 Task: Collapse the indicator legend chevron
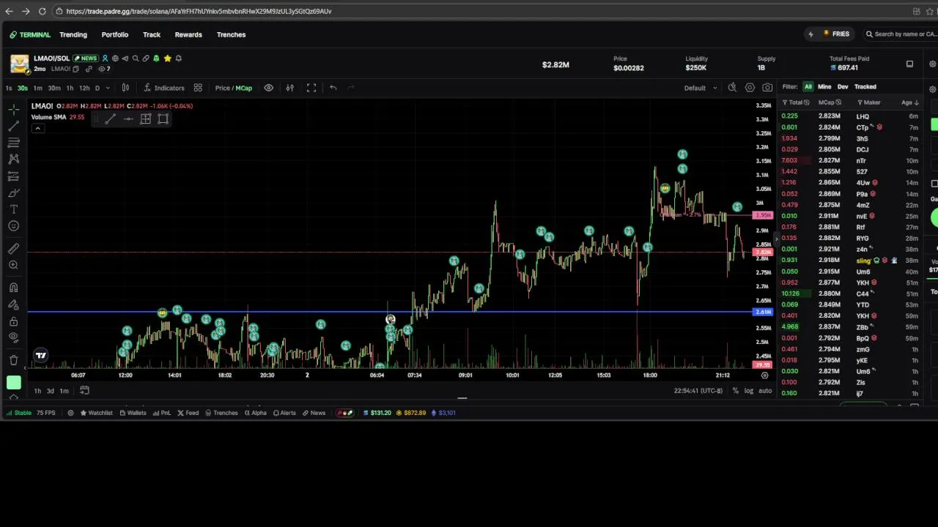[37, 128]
